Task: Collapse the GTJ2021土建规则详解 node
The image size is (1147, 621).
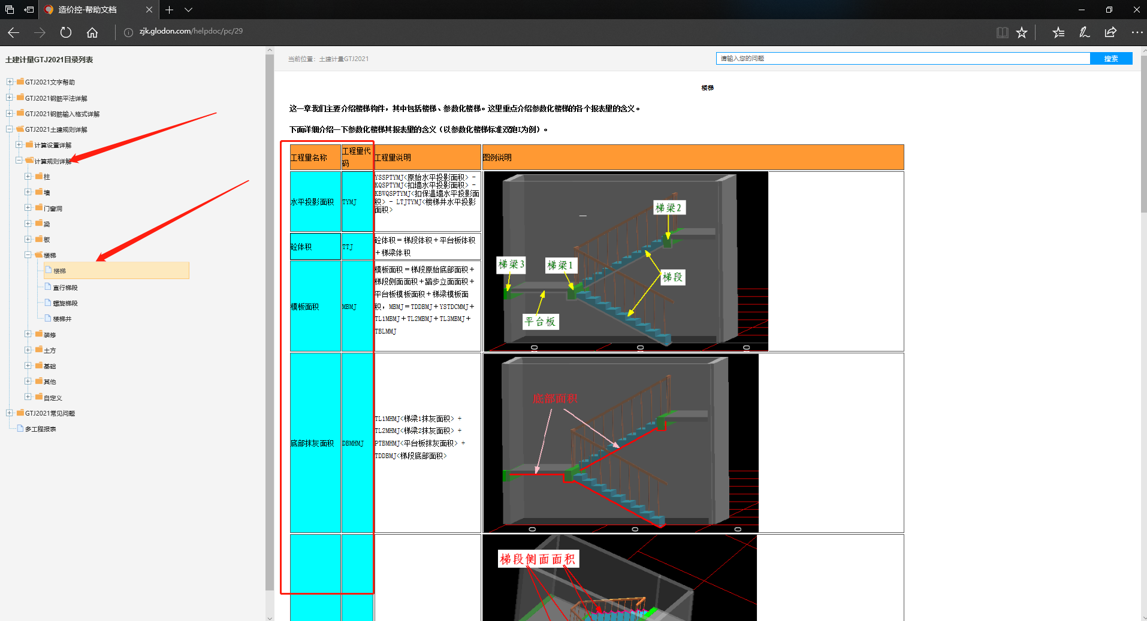Action: (x=10, y=129)
